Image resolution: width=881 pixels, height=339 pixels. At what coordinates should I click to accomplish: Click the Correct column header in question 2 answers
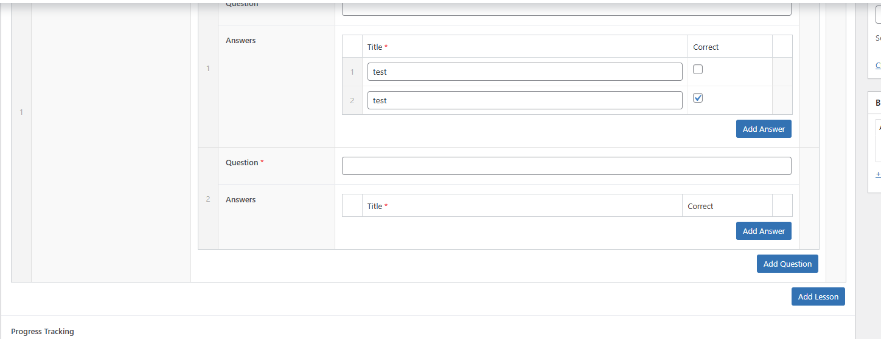click(700, 206)
